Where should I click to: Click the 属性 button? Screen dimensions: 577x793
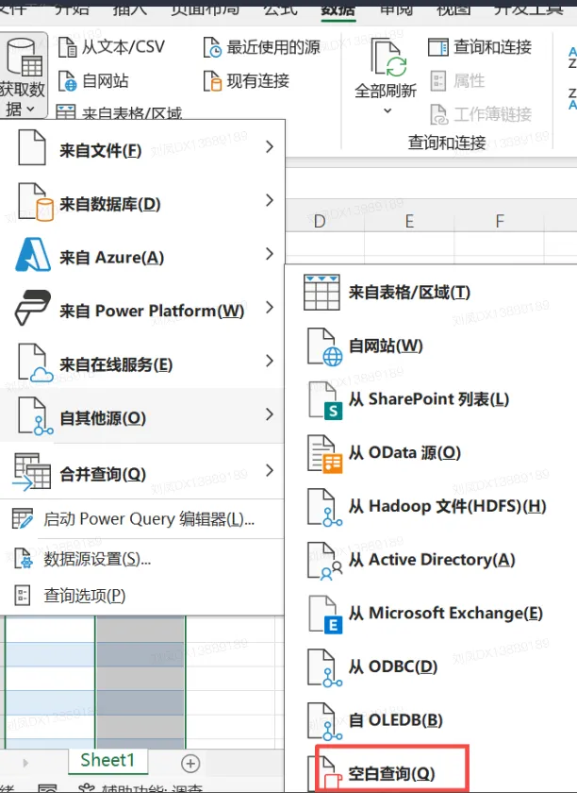tap(458, 80)
